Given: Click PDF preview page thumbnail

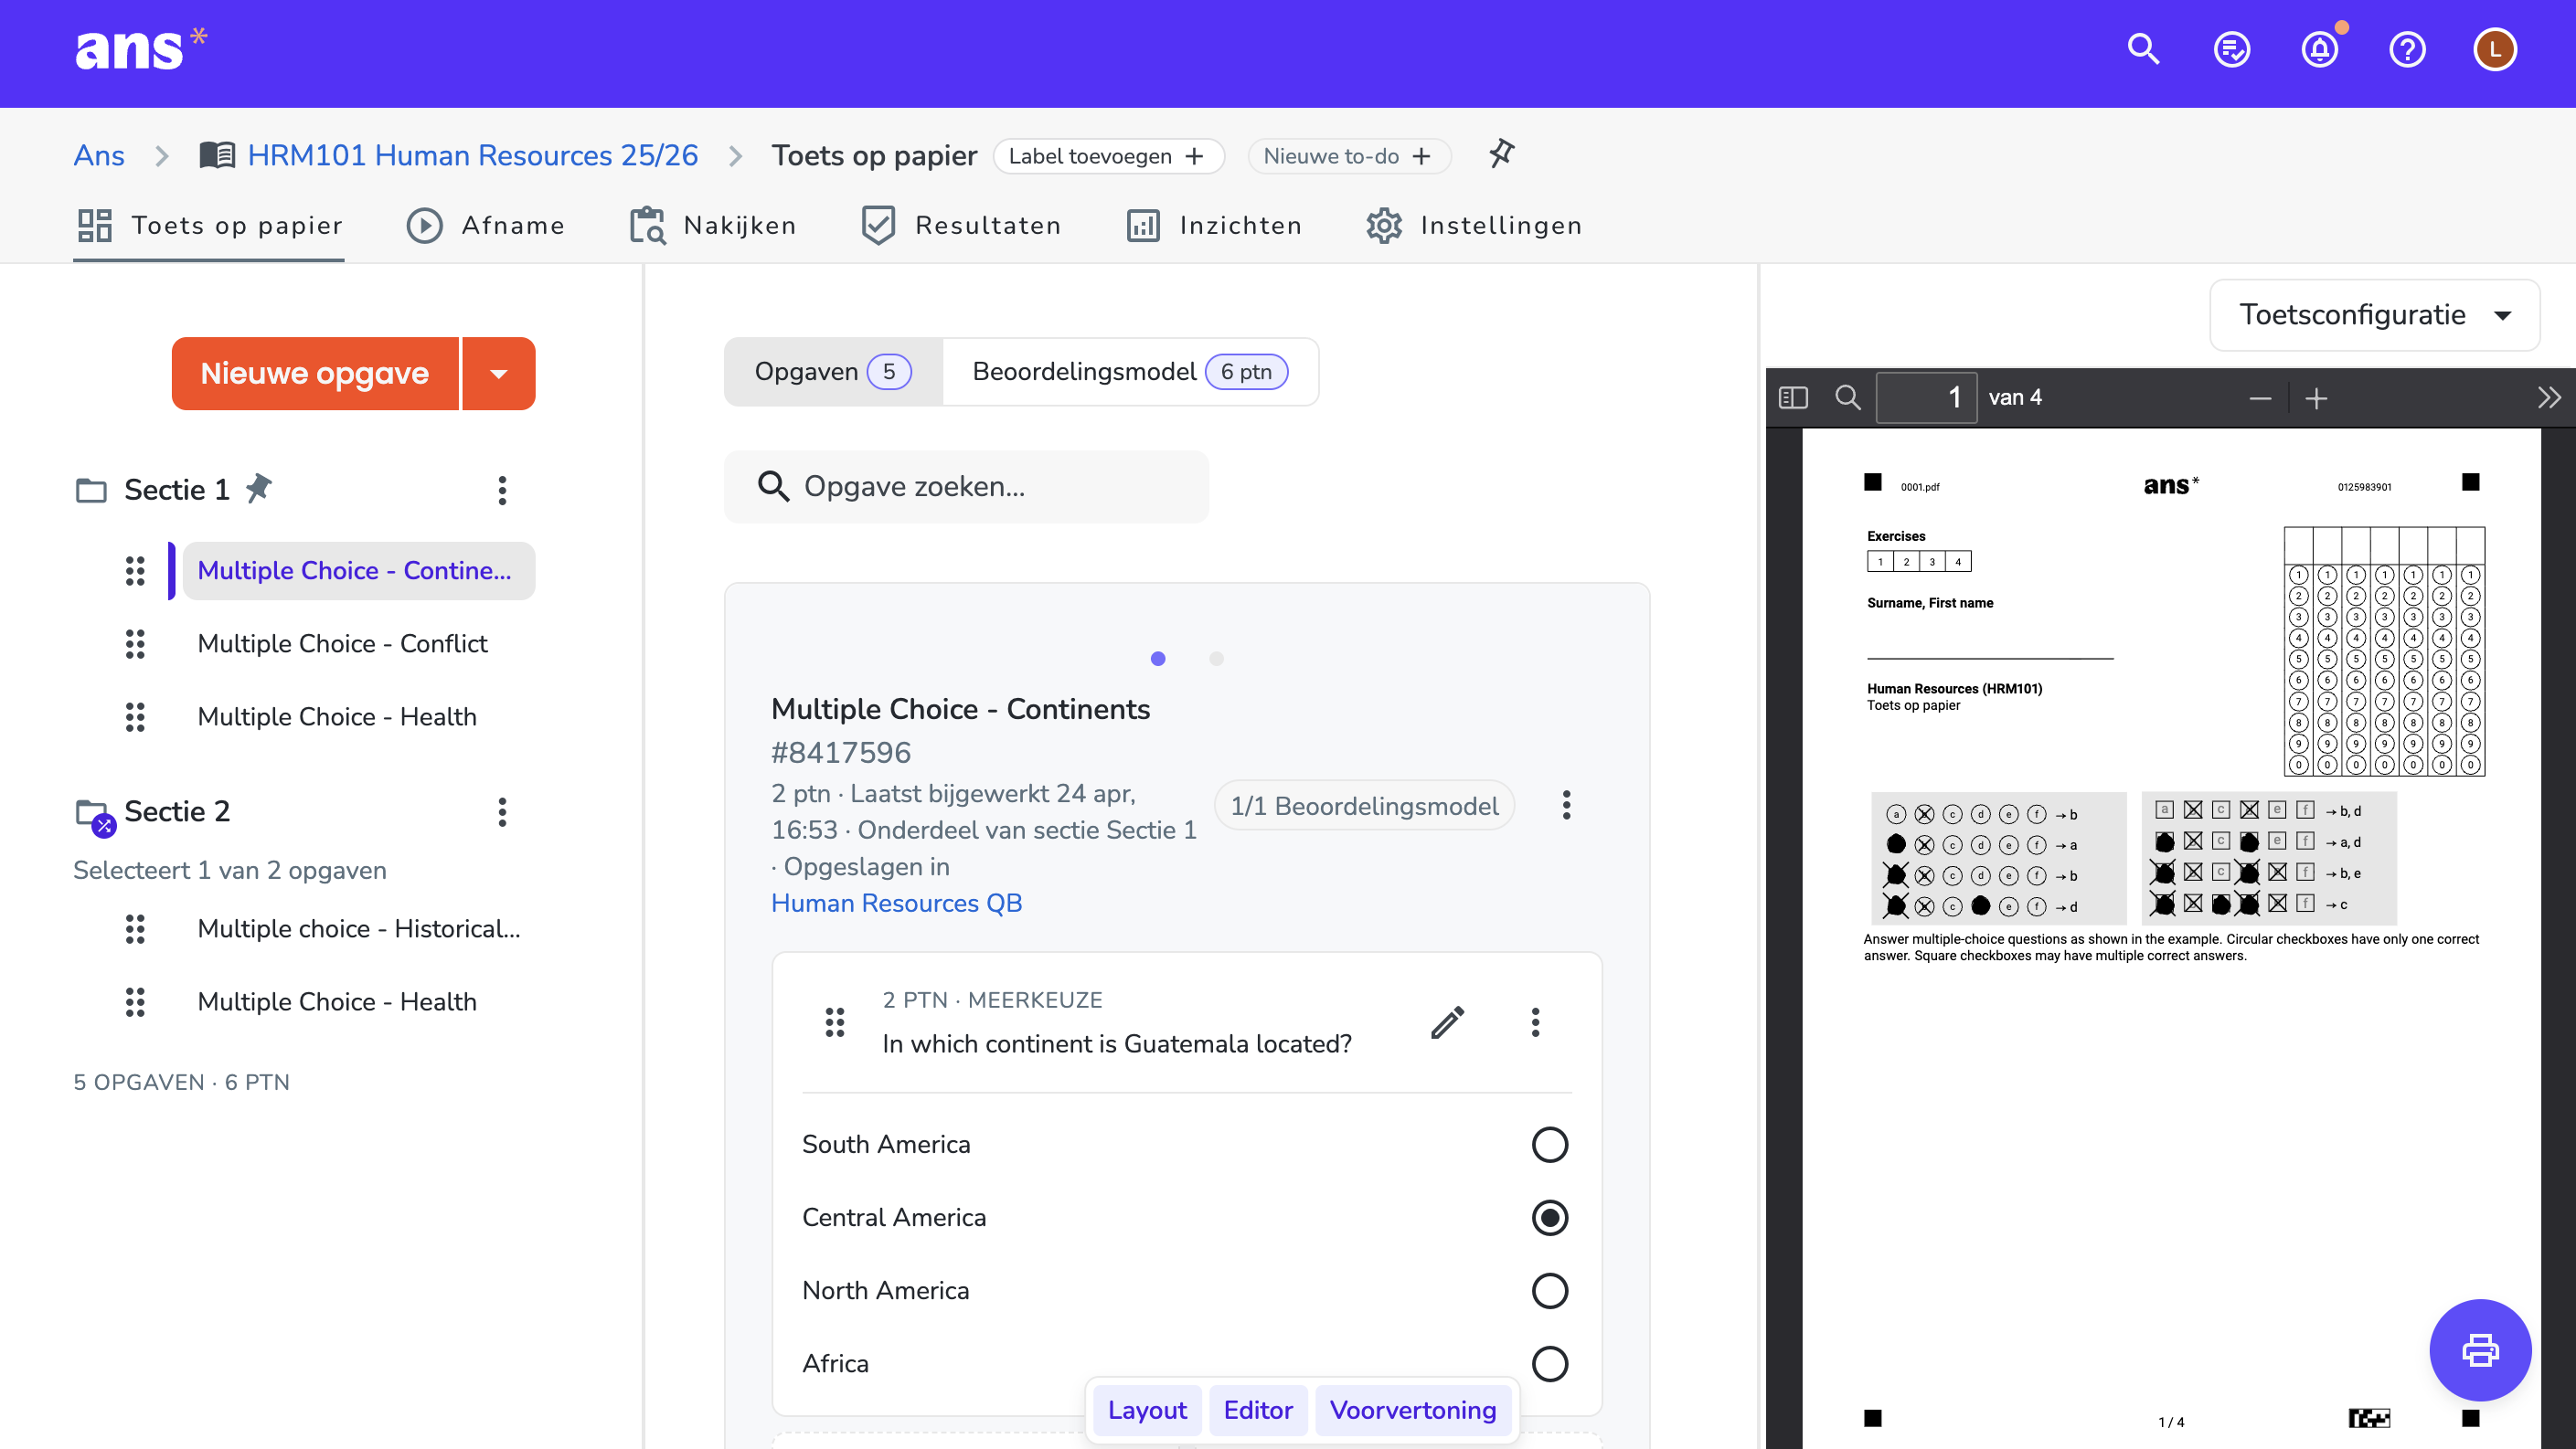Looking at the screenshot, I should pos(2171,938).
